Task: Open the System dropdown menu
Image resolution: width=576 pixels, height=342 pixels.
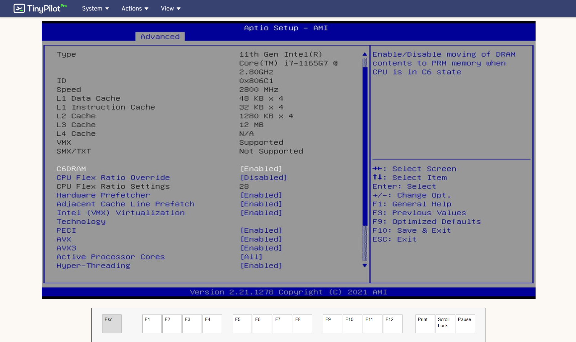Action: [95, 8]
